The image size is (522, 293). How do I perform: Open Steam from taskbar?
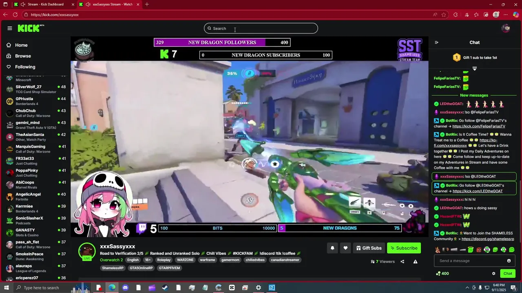tap(165, 288)
